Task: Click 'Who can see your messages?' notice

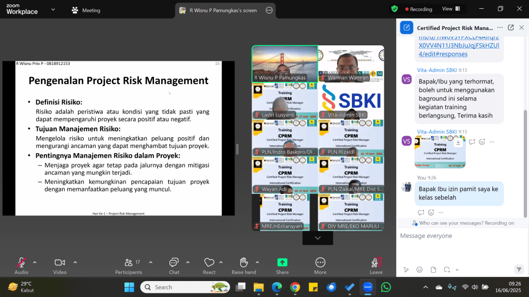Action: click(463, 223)
